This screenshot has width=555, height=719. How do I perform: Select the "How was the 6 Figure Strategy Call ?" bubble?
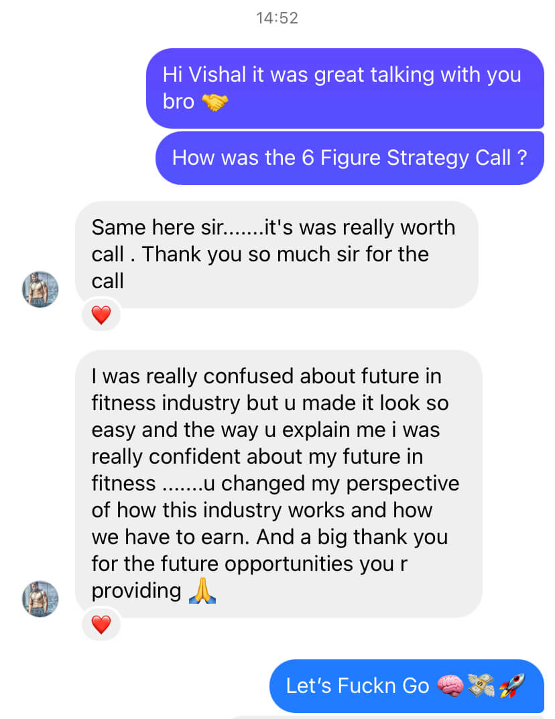(x=349, y=158)
